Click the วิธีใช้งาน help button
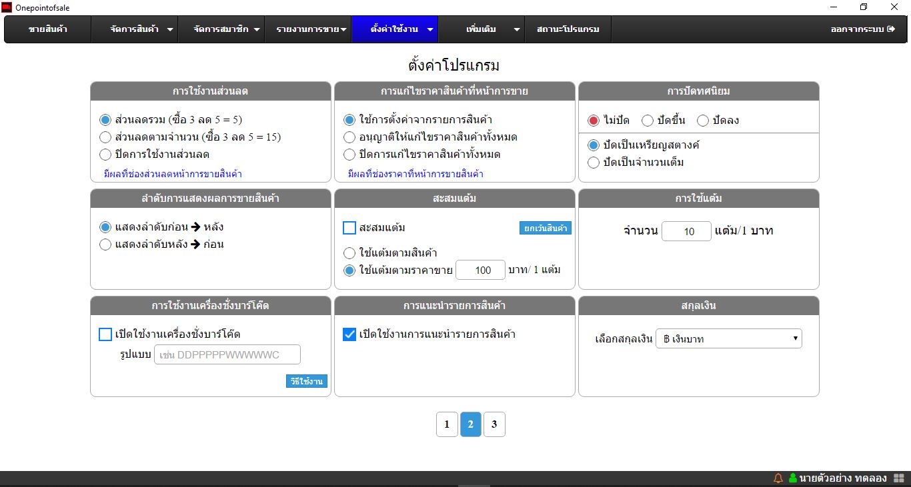The height and width of the screenshot is (487, 911). 307,381
